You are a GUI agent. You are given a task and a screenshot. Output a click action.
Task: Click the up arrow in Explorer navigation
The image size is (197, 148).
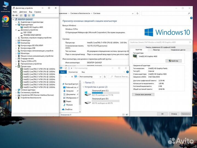click(x=72, y=77)
